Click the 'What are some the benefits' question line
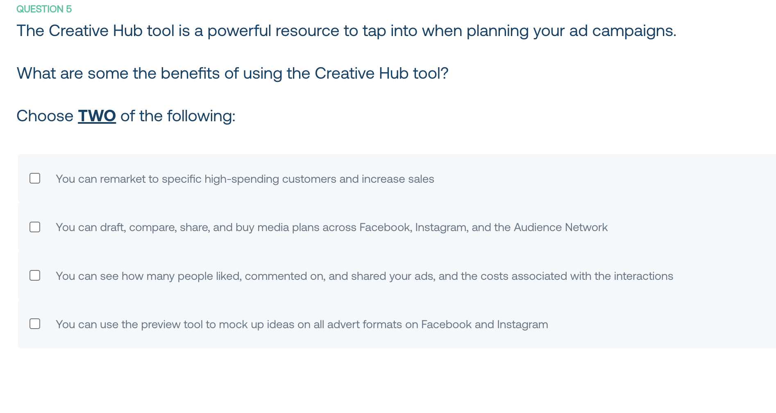Viewport: 776px width, 413px height. point(232,74)
